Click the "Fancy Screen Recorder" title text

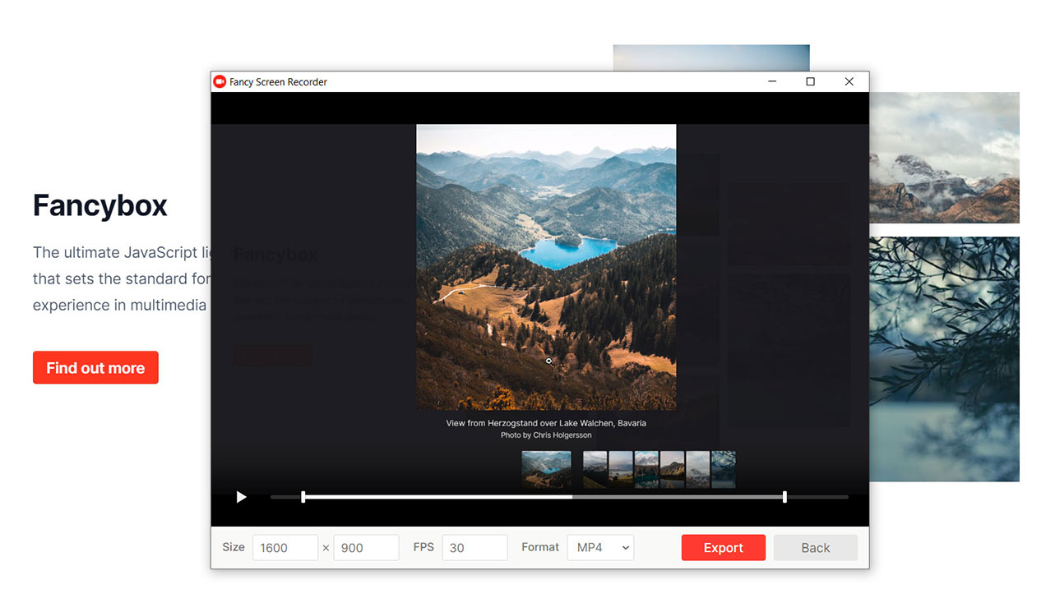278,82
